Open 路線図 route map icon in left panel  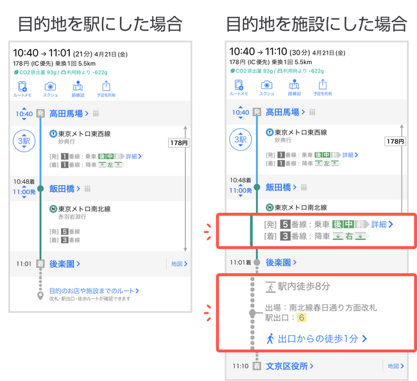[x=78, y=88]
